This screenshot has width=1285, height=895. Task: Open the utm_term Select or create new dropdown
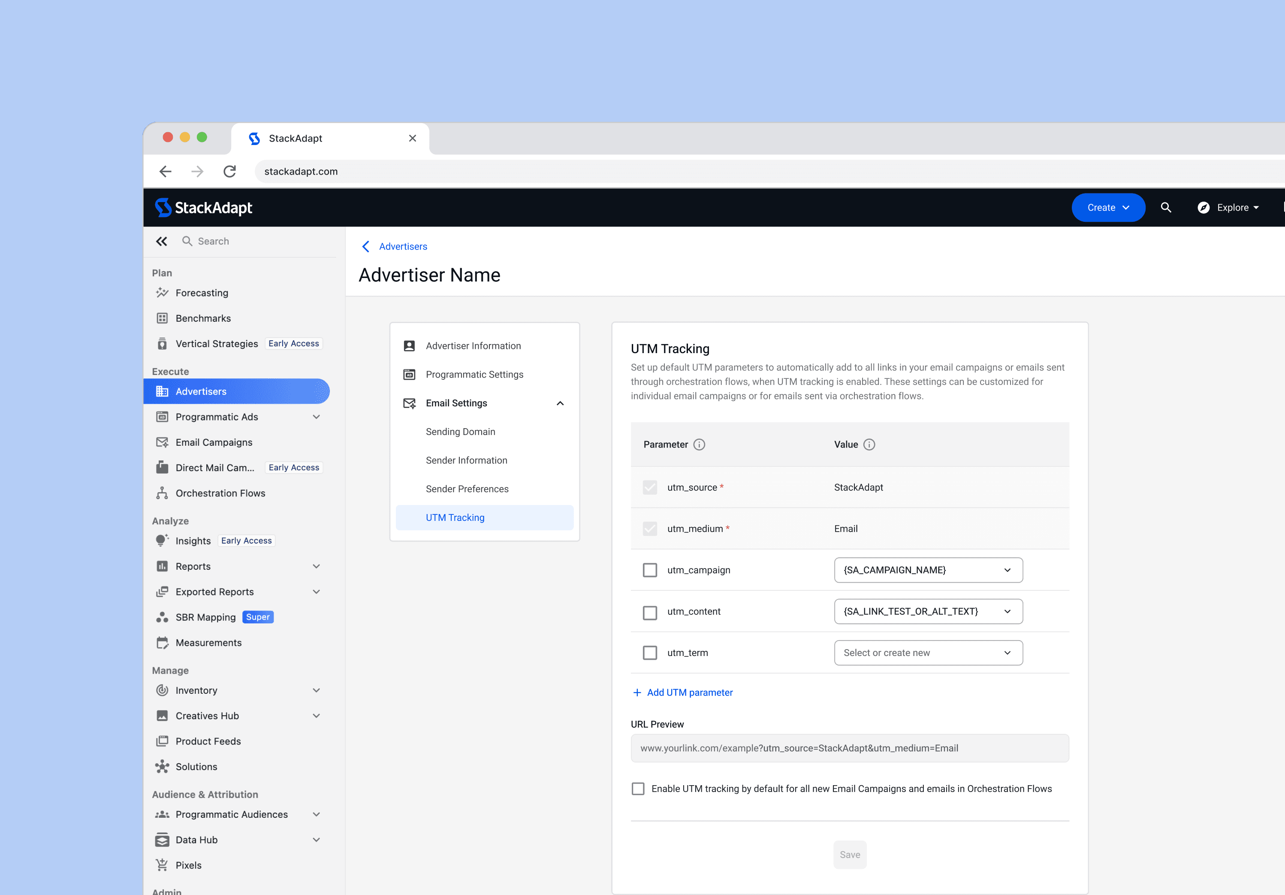coord(928,653)
